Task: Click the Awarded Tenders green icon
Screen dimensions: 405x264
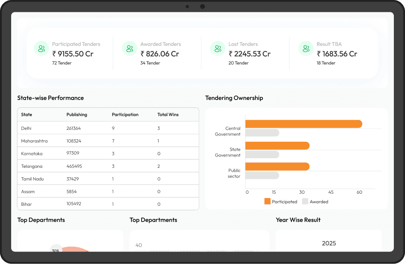Action: click(x=129, y=48)
